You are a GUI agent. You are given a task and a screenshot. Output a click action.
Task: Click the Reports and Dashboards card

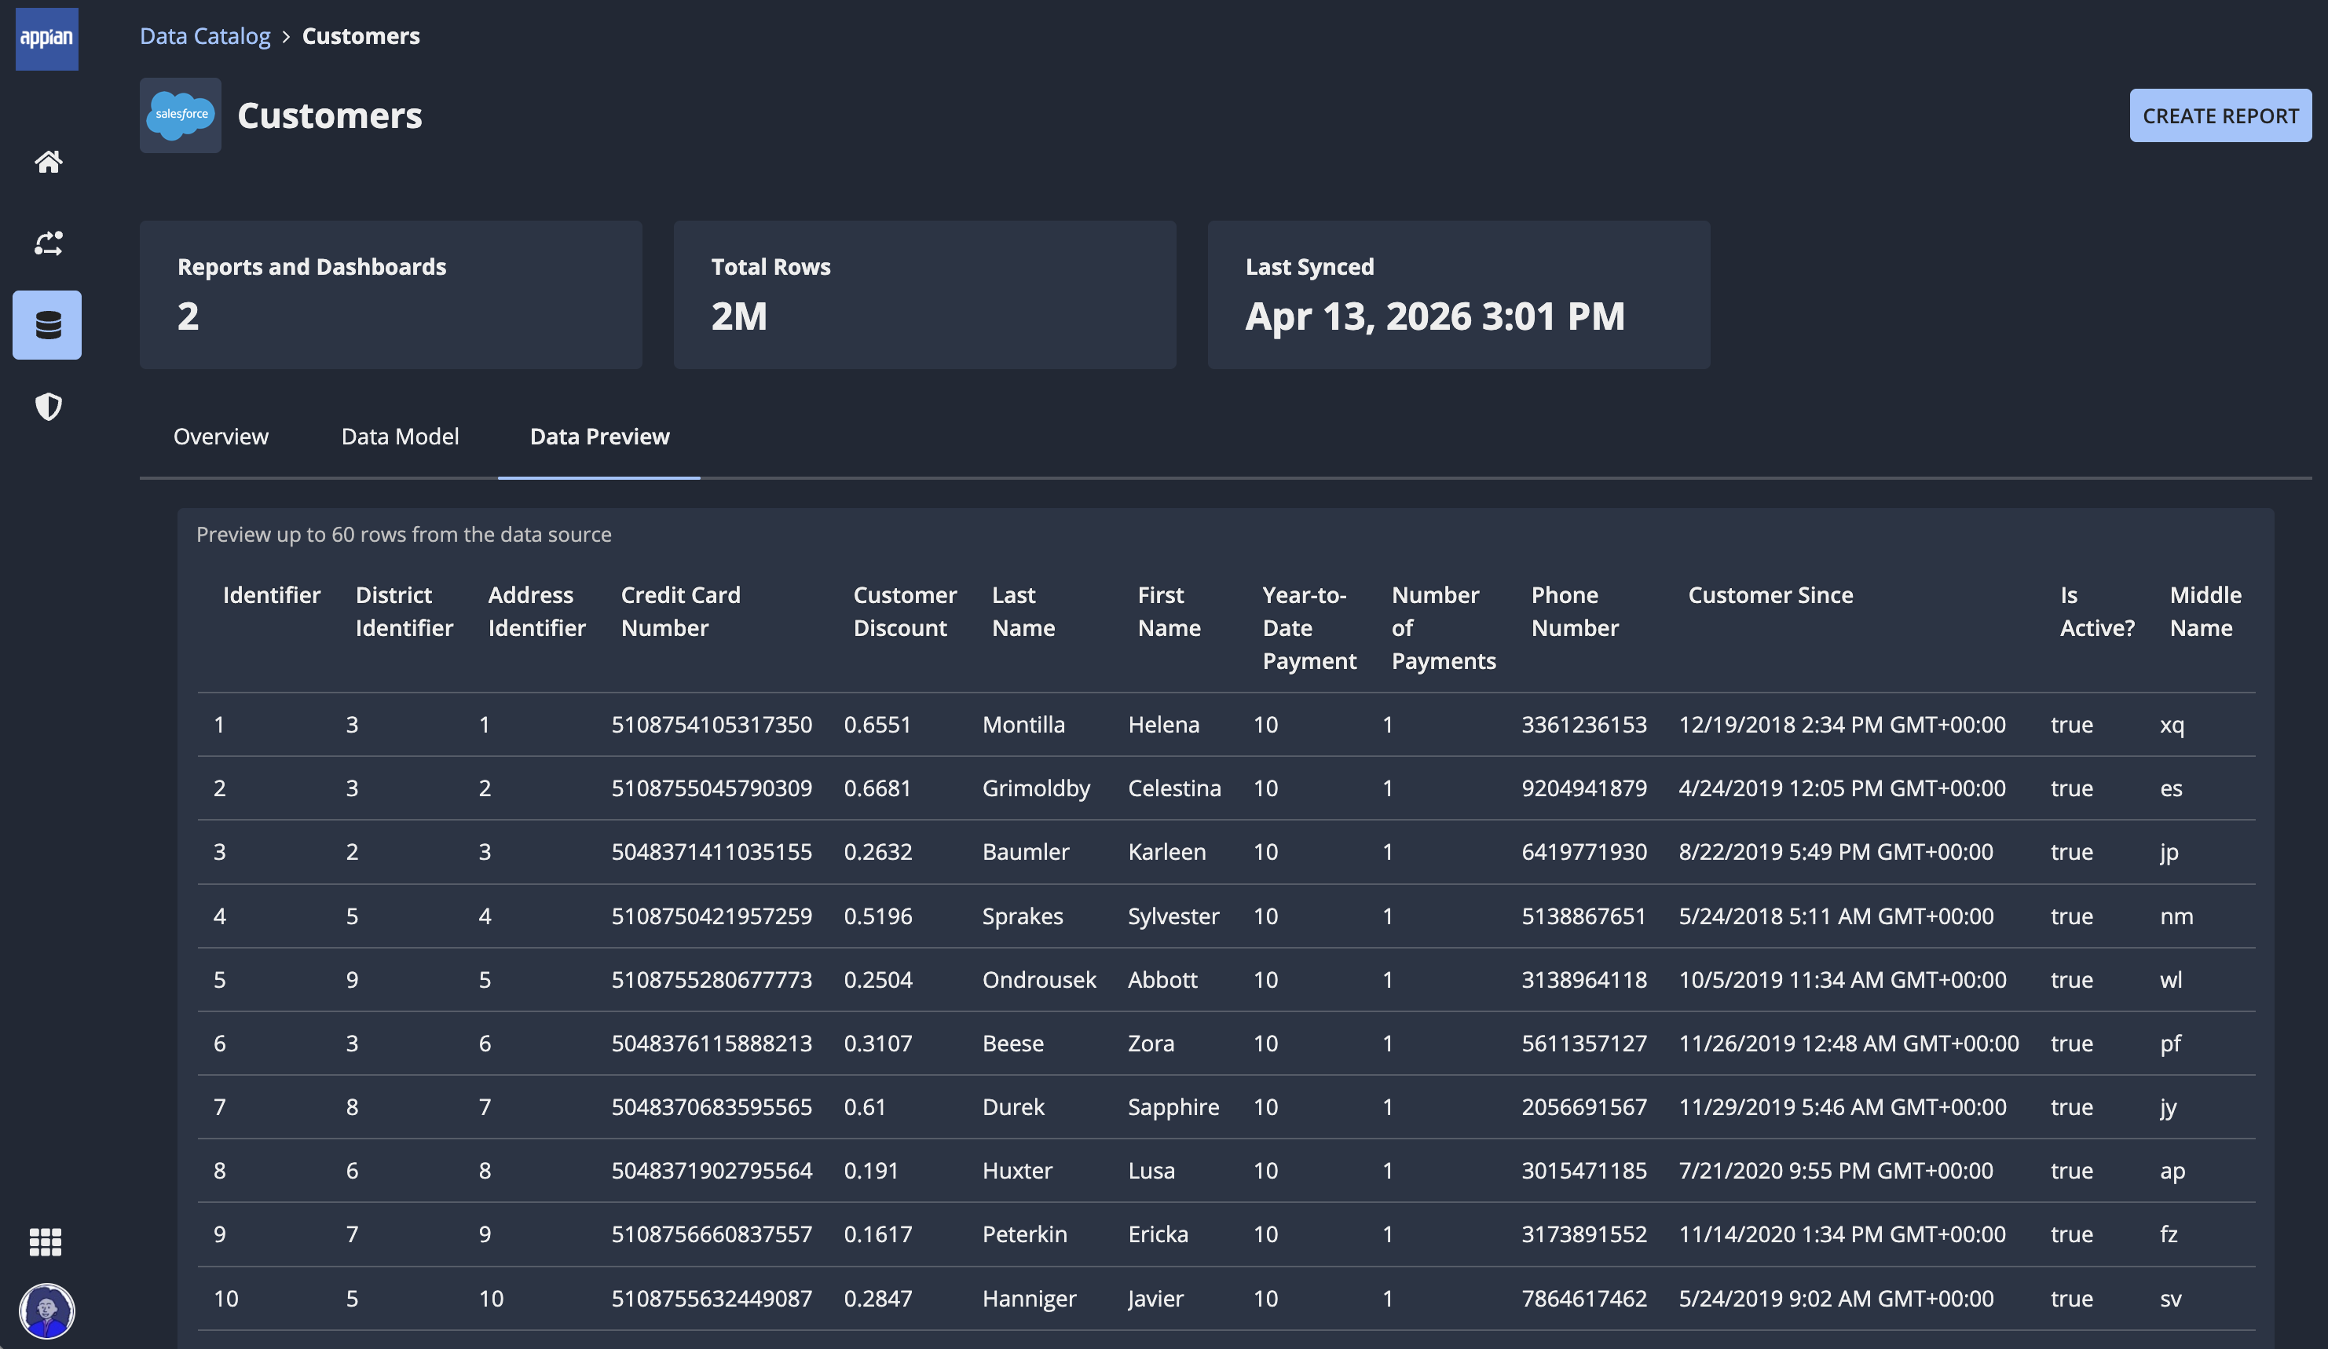point(391,294)
